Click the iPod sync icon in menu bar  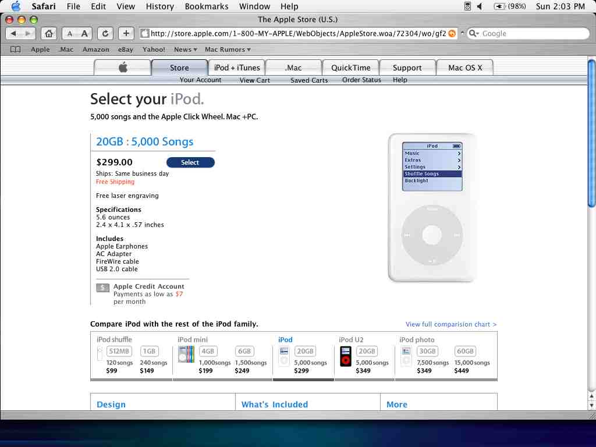pyautogui.click(x=467, y=6)
